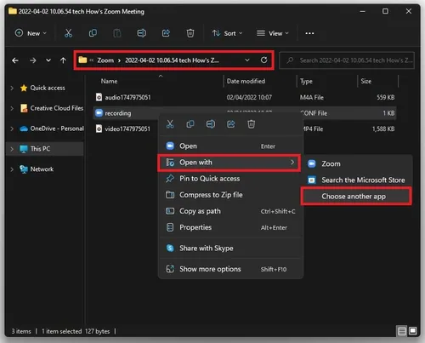Sort by Date modified column header
Viewport: 425px width, 343px height.
[x=246, y=82]
